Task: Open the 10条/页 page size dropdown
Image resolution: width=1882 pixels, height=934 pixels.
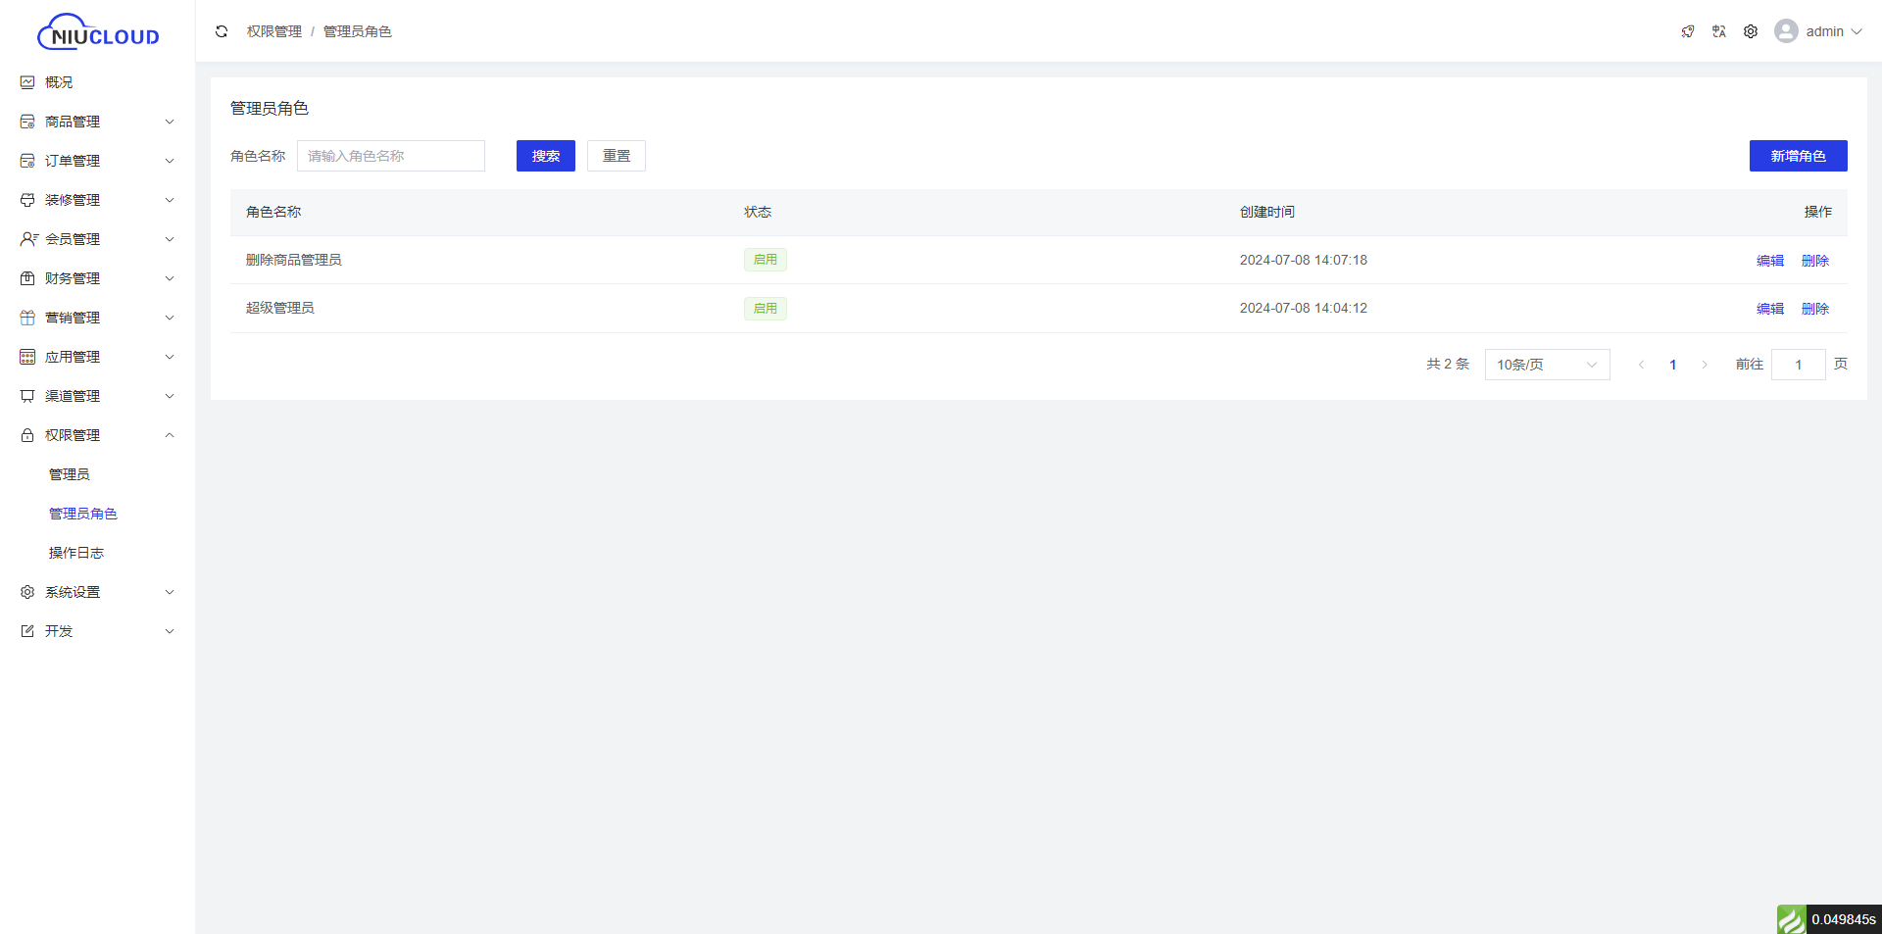Action: (1547, 365)
